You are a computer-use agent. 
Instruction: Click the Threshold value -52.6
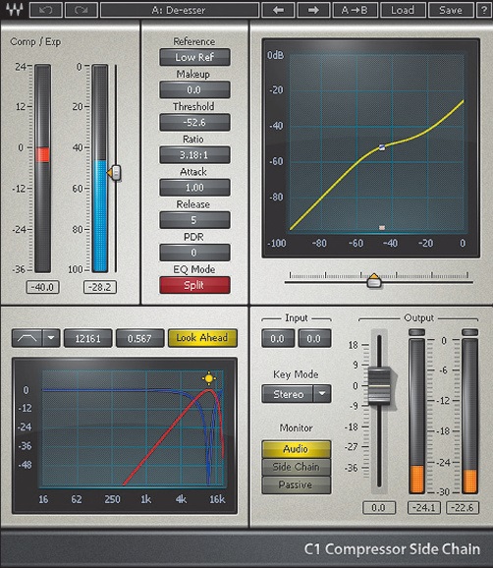tap(194, 123)
